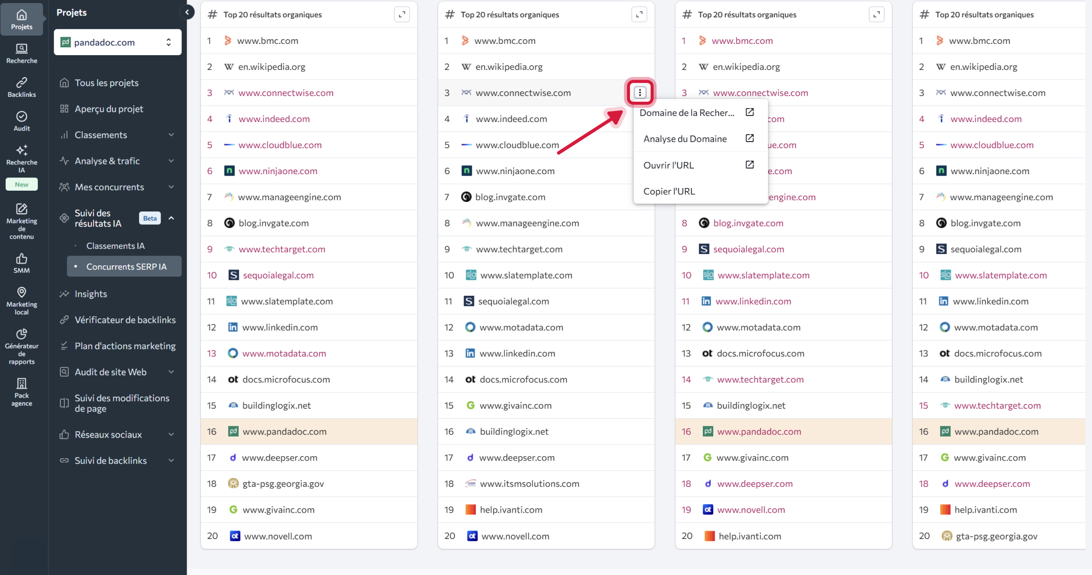Click external link icon beside Domaine de la Recherche
The height and width of the screenshot is (575, 1092).
pyautogui.click(x=749, y=112)
